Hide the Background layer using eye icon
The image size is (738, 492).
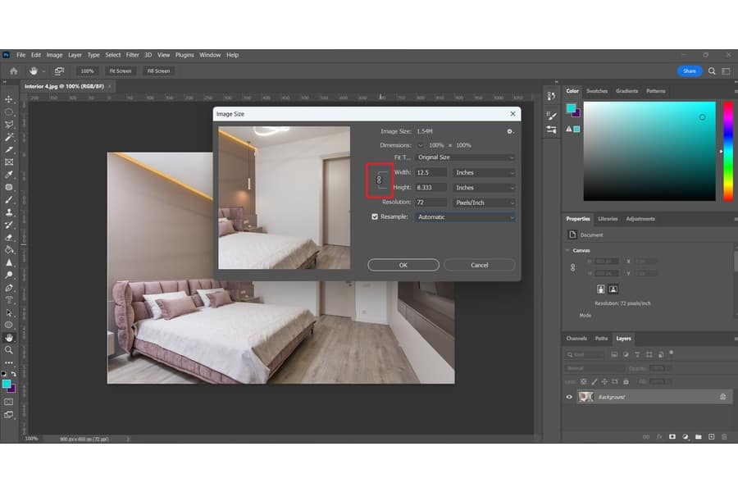click(570, 397)
